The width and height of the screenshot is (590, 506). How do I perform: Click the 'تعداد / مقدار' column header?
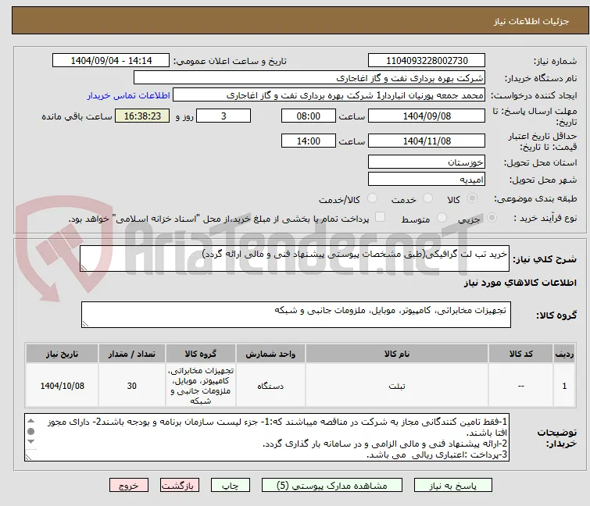coord(132,354)
